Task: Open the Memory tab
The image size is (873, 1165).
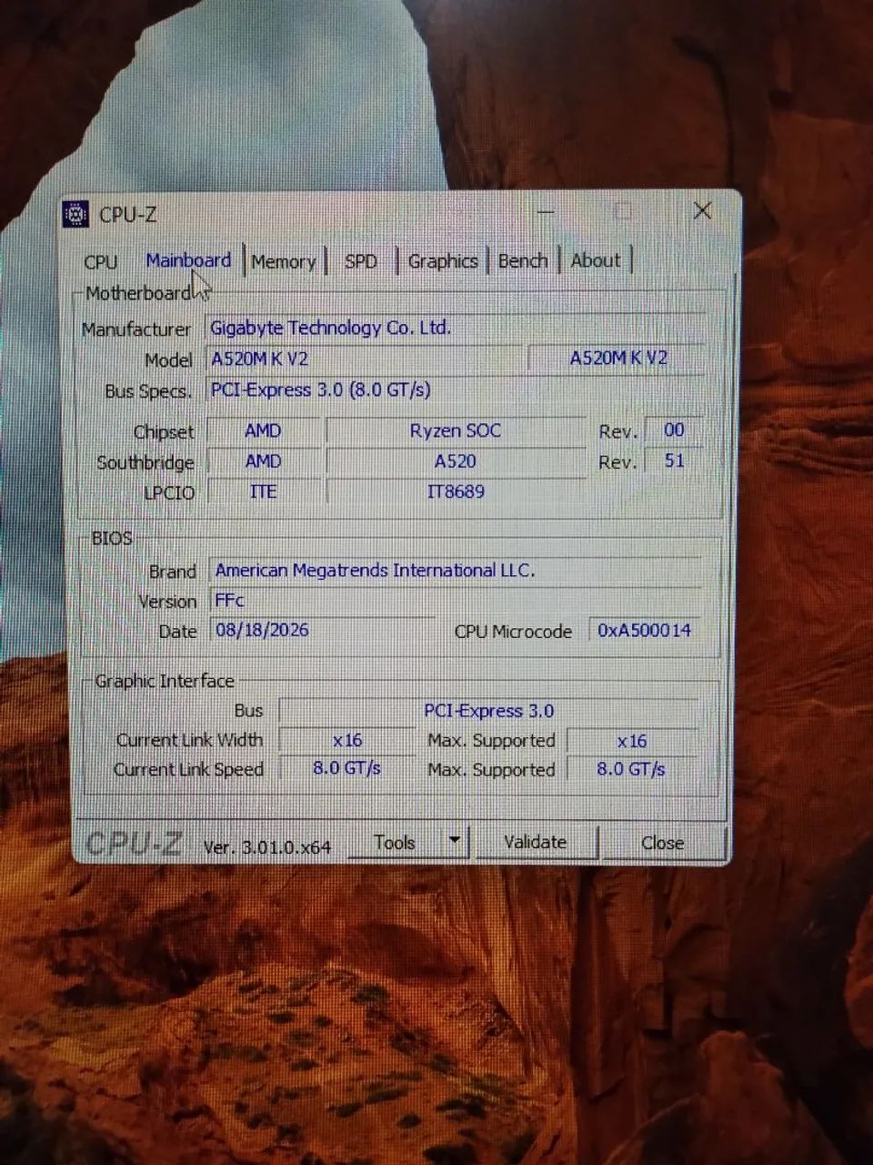Action: coord(284,262)
